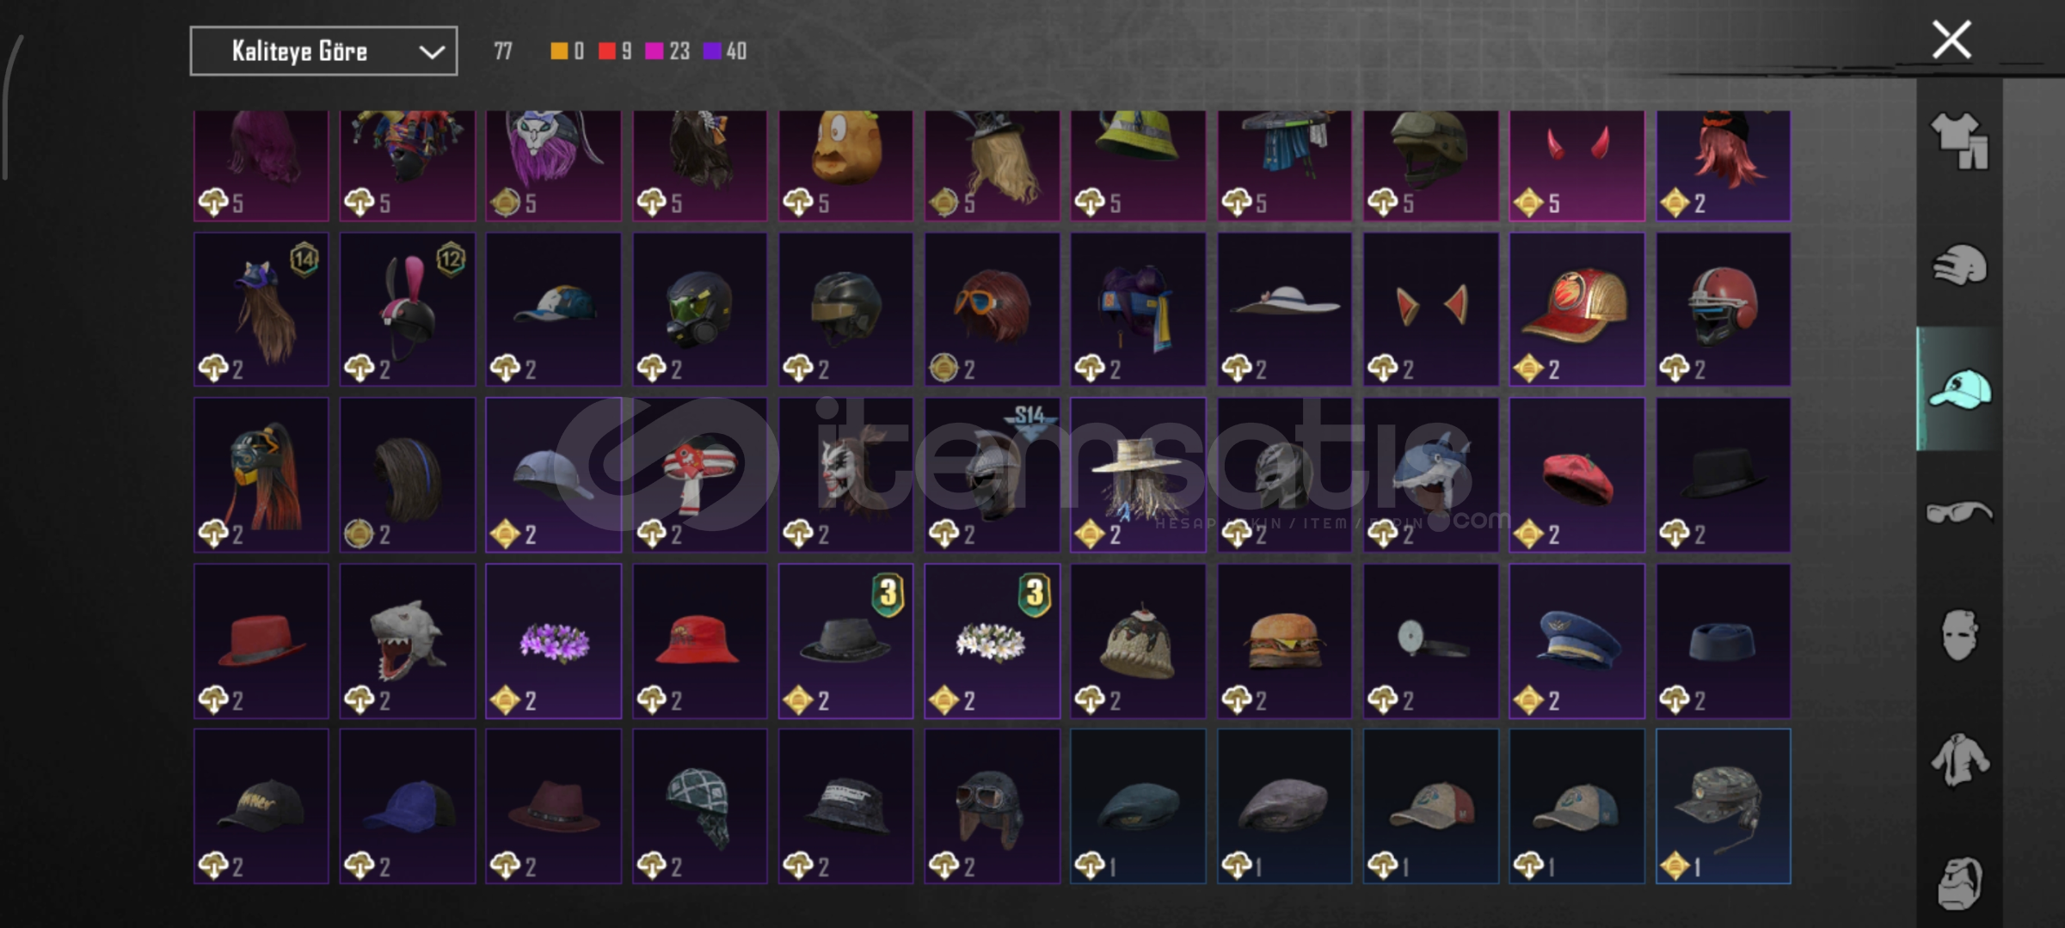The height and width of the screenshot is (928, 2065).
Task: Select the orange quality color filter
Action: (x=567, y=52)
